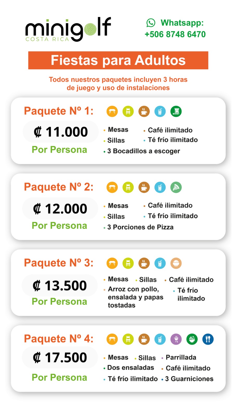Click the purple grill icon in Paquete 4
The width and height of the screenshot is (234, 417).
point(176,339)
